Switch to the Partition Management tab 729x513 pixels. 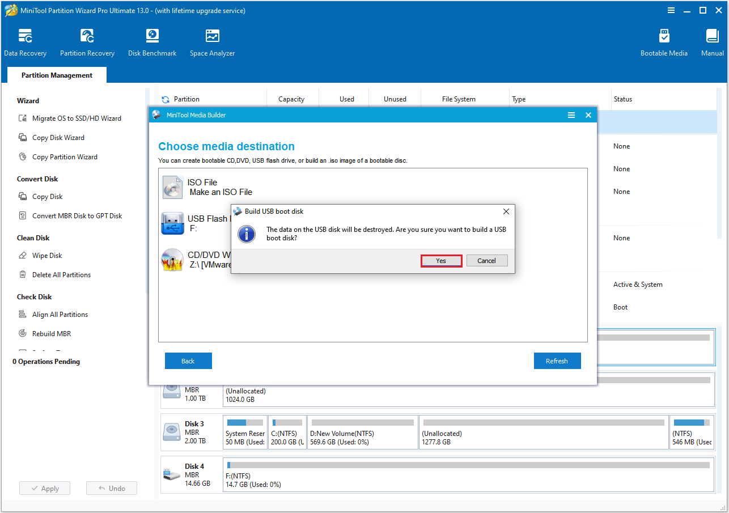56,75
